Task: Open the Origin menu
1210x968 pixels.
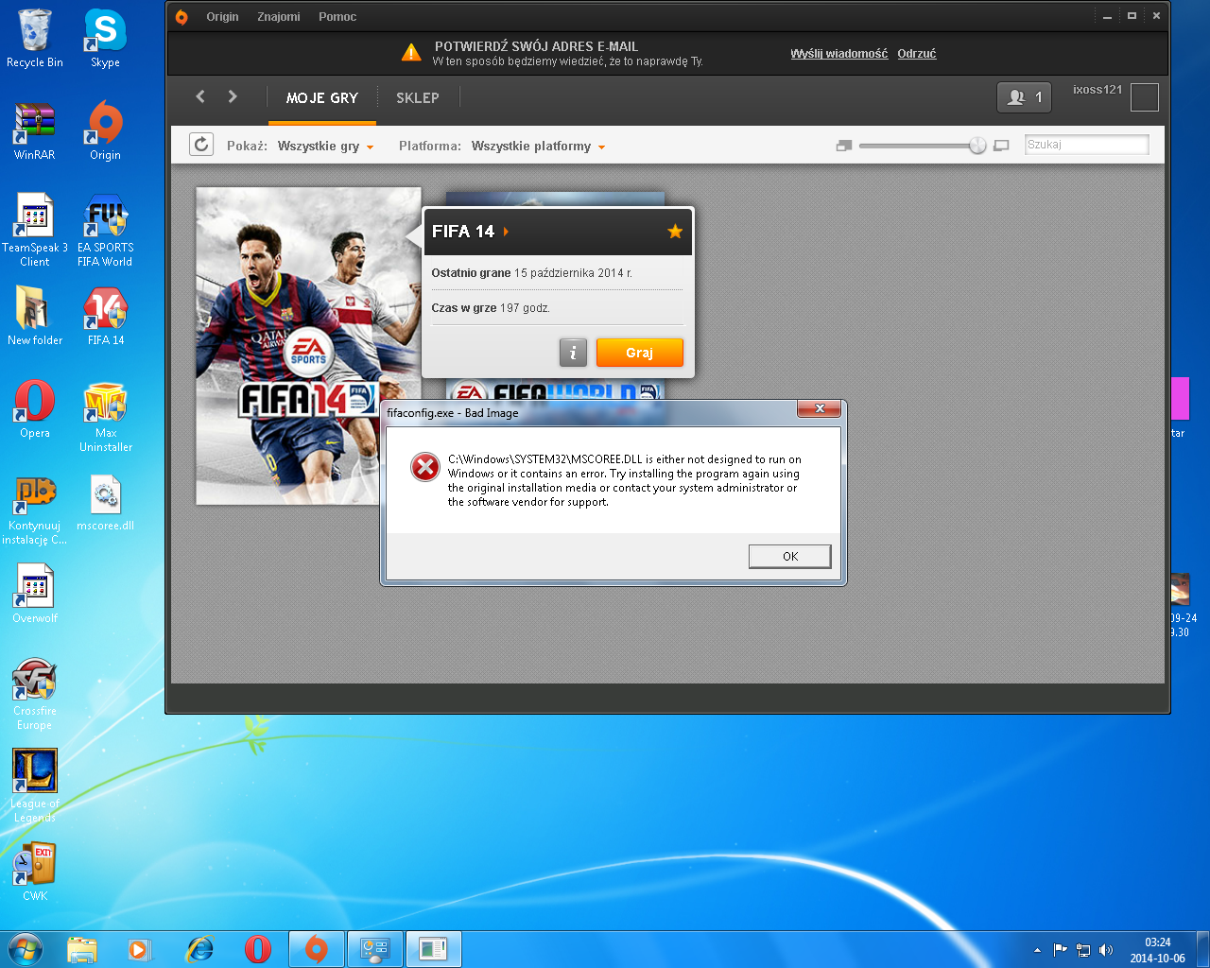Action: click(x=222, y=17)
